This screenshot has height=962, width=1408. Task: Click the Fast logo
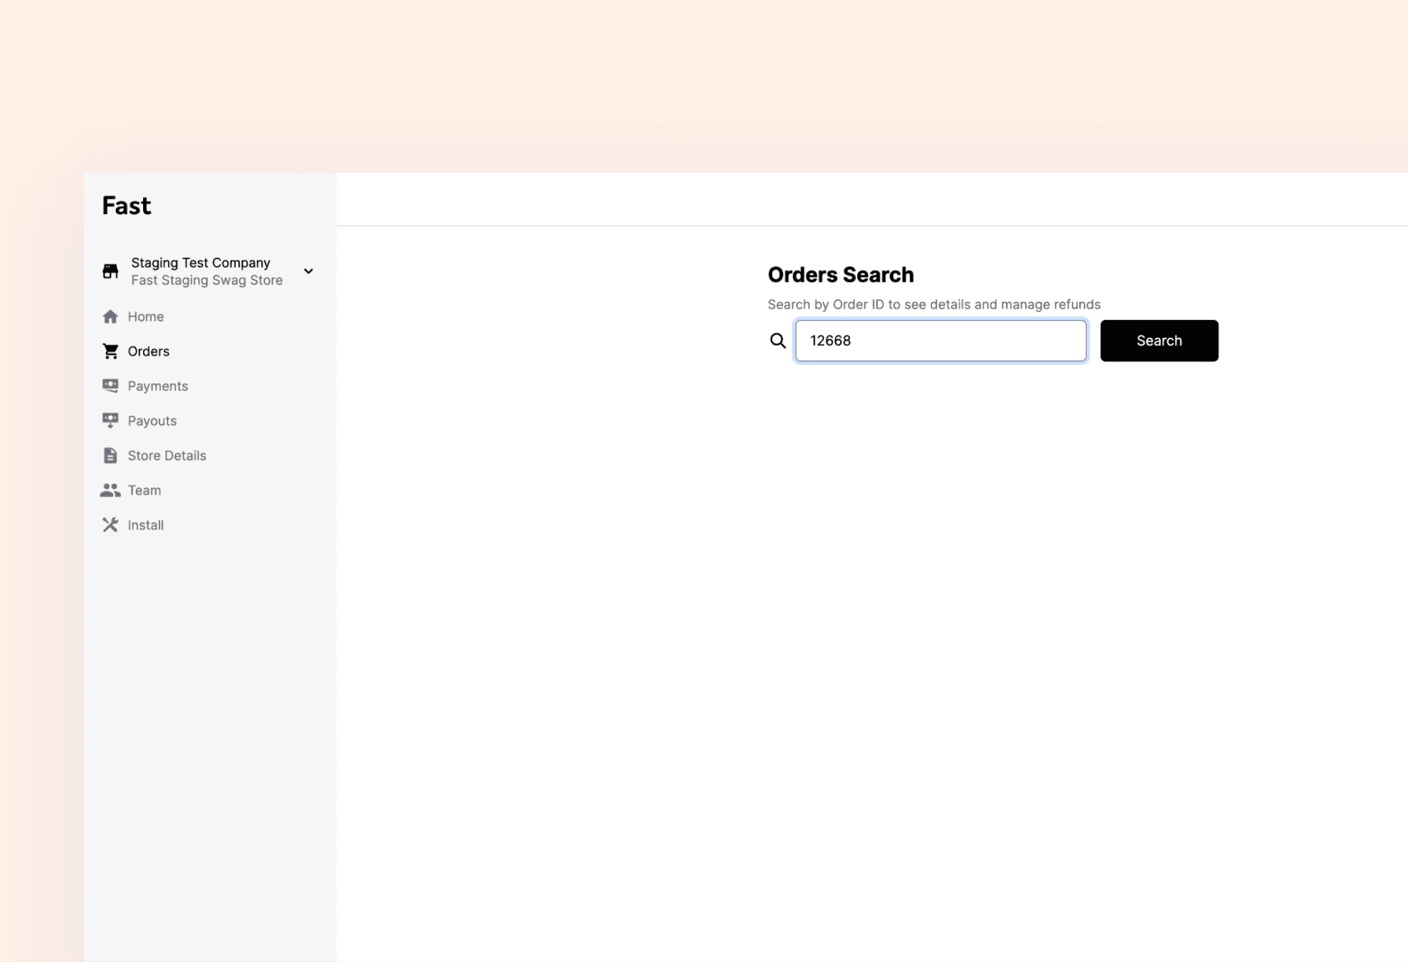click(126, 206)
